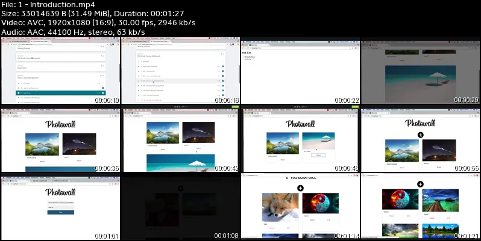Click the header line 'File: 1 - Introduction.mp4'

point(48,5)
